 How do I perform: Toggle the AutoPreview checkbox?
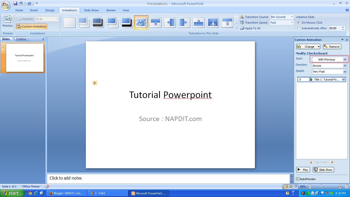298,179
